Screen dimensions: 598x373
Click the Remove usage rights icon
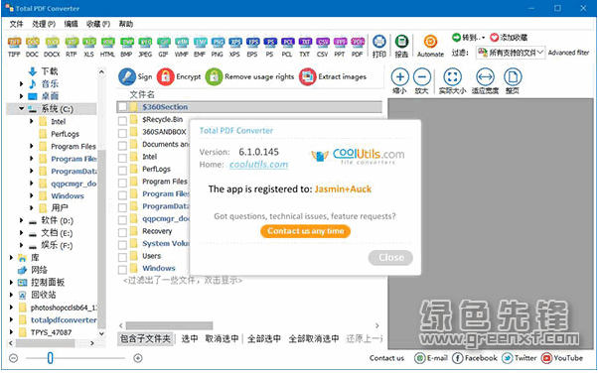point(214,76)
